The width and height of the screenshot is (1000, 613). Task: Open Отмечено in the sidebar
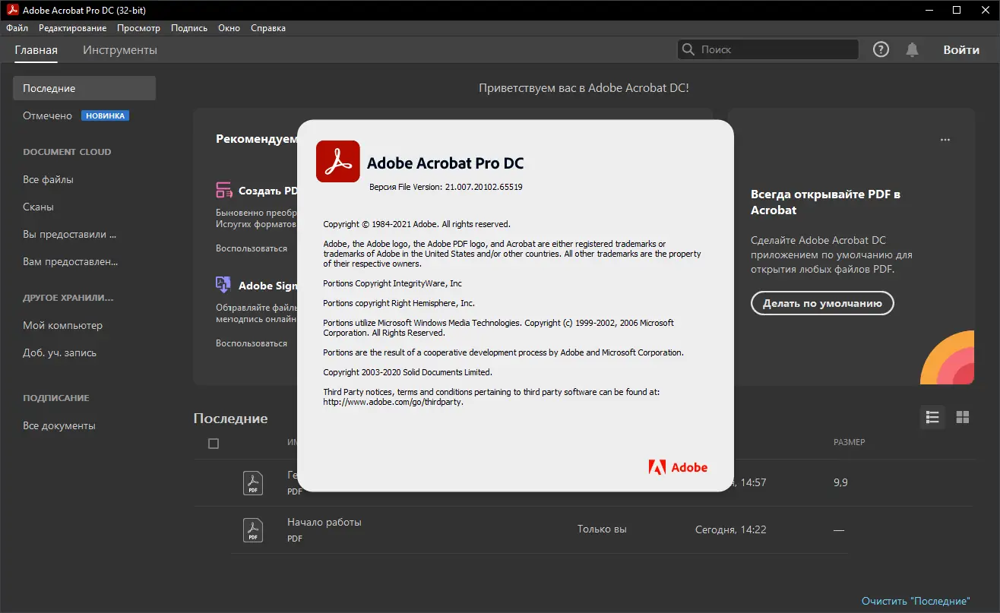[x=47, y=115]
